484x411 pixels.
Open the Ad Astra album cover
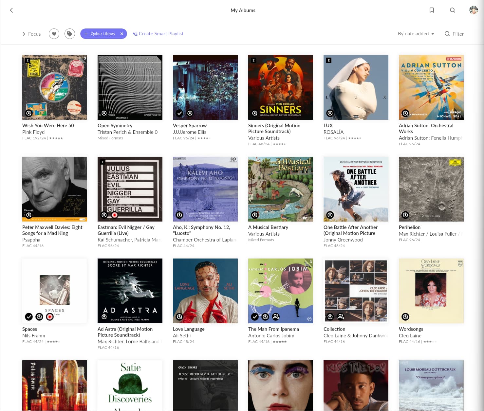130,291
